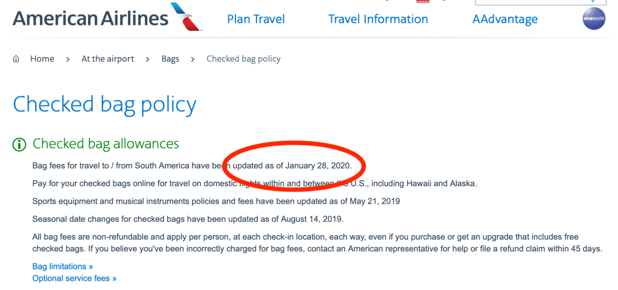The height and width of the screenshot is (290, 618).
Task: Navigate to the At the airport breadcrumb
Action: click(107, 59)
